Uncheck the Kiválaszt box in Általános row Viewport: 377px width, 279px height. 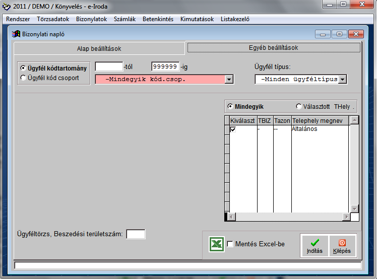coord(233,129)
